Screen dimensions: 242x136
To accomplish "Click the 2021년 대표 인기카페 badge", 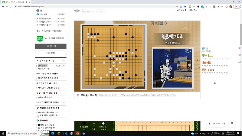I will point(50,39).
